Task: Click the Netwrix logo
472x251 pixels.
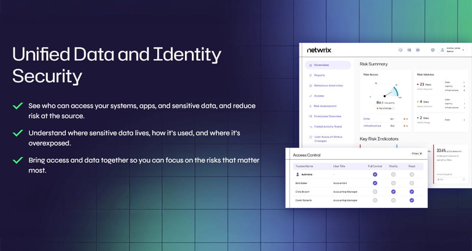Action: point(318,50)
